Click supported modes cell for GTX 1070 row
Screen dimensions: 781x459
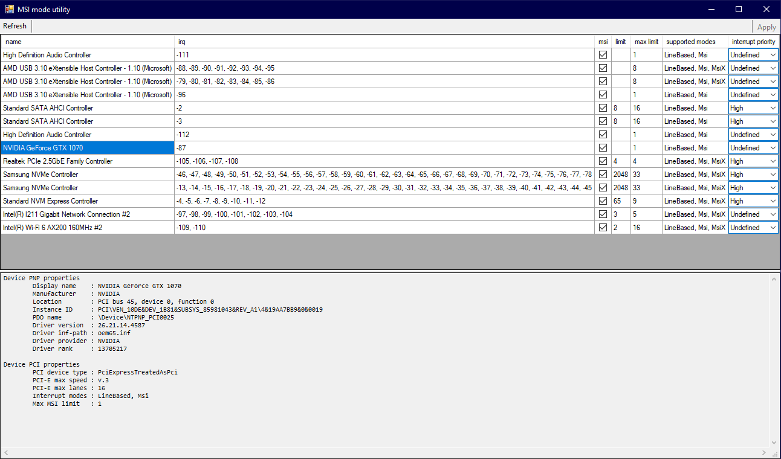(x=695, y=148)
